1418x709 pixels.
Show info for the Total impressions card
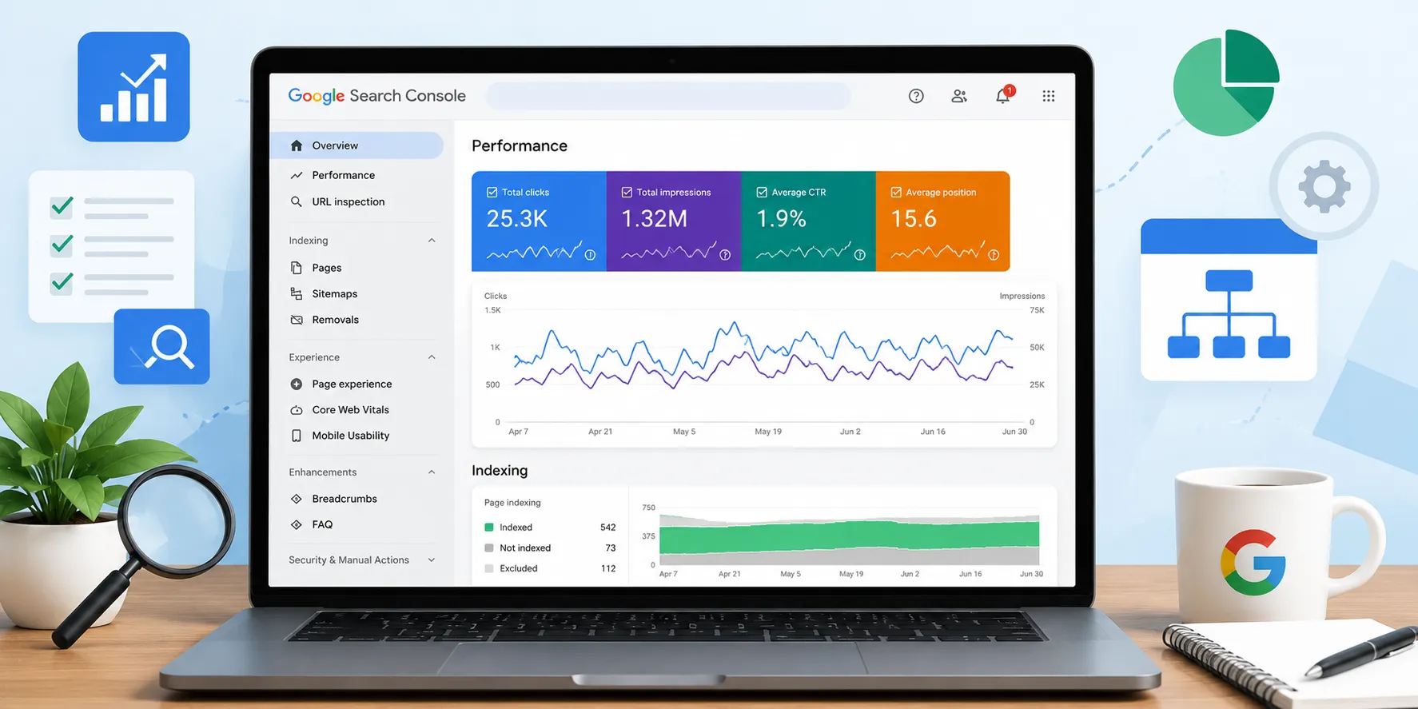[x=725, y=255]
